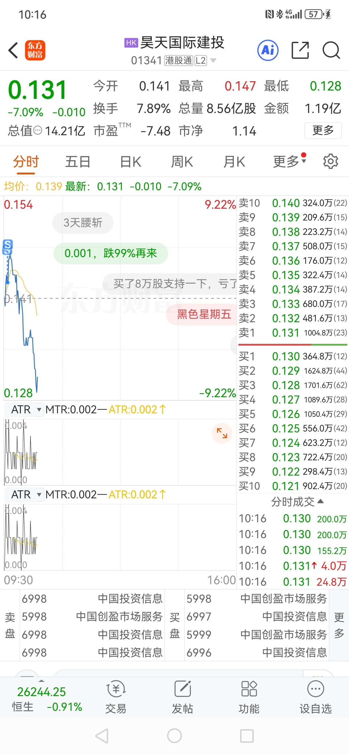The height and width of the screenshot is (754, 349).
Task: Tap the first ATR sub-chart
Action: click(x=120, y=452)
